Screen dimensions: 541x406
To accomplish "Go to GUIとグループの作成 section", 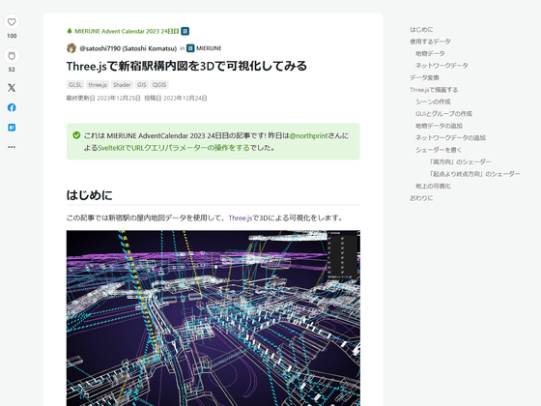I will tap(443, 114).
